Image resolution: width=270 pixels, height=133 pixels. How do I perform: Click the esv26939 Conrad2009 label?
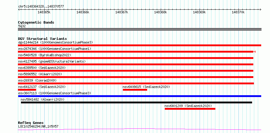coord(37,80)
